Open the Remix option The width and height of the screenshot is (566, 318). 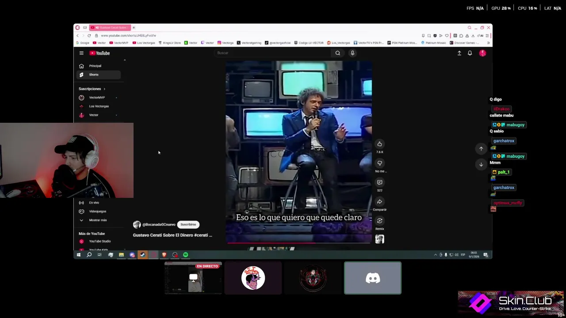pyautogui.click(x=379, y=221)
